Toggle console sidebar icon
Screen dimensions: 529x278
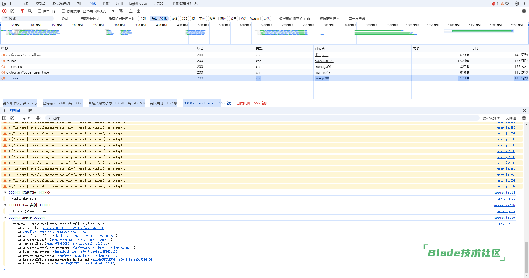coord(4,118)
